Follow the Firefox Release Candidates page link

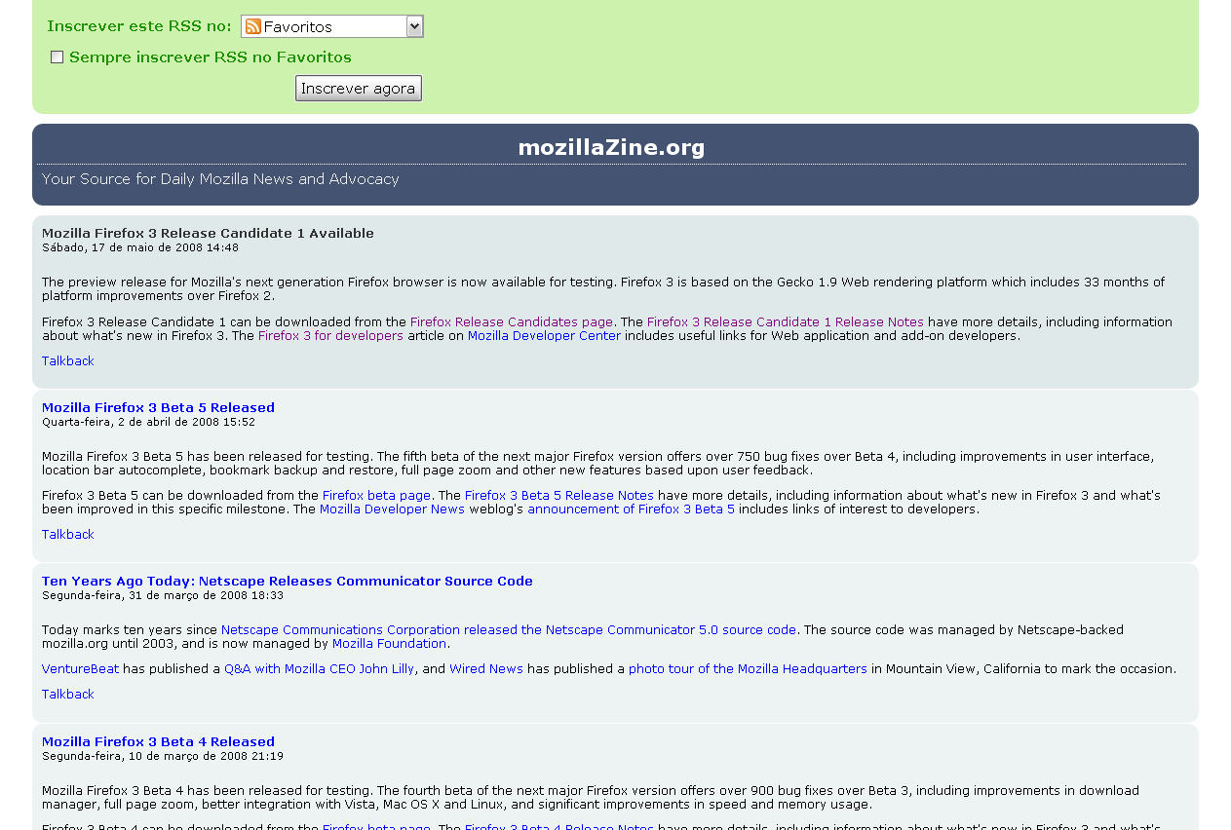512,322
